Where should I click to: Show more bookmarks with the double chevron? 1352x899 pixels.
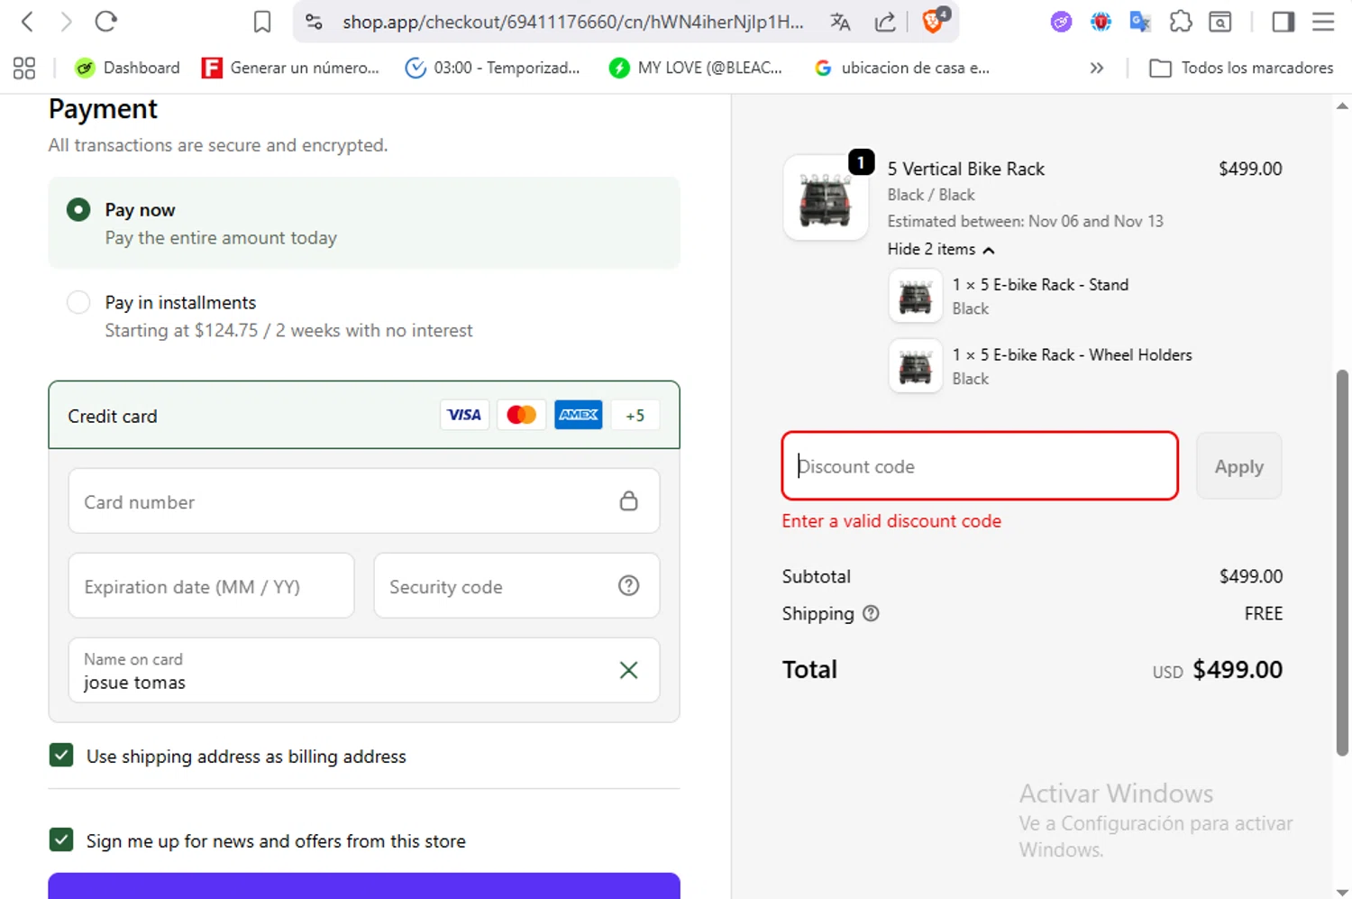point(1097,68)
